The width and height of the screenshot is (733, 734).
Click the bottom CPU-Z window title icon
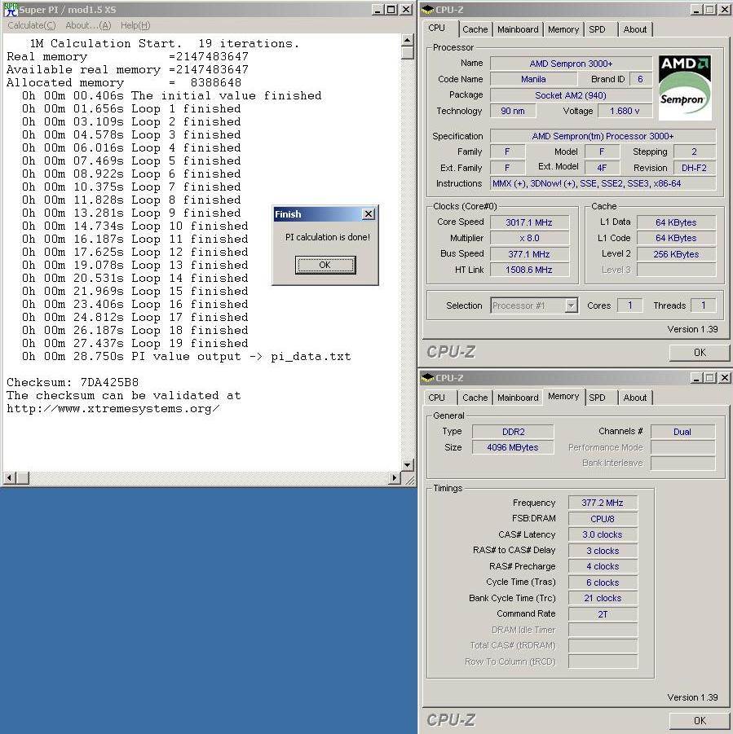pyautogui.click(x=427, y=378)
